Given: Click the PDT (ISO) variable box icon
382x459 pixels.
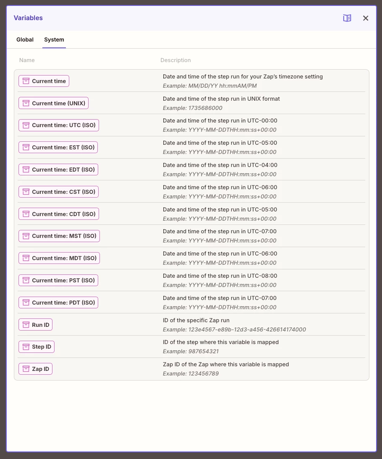Looking at the screenshot, I should pyautogui.click(x=26, y=303).
